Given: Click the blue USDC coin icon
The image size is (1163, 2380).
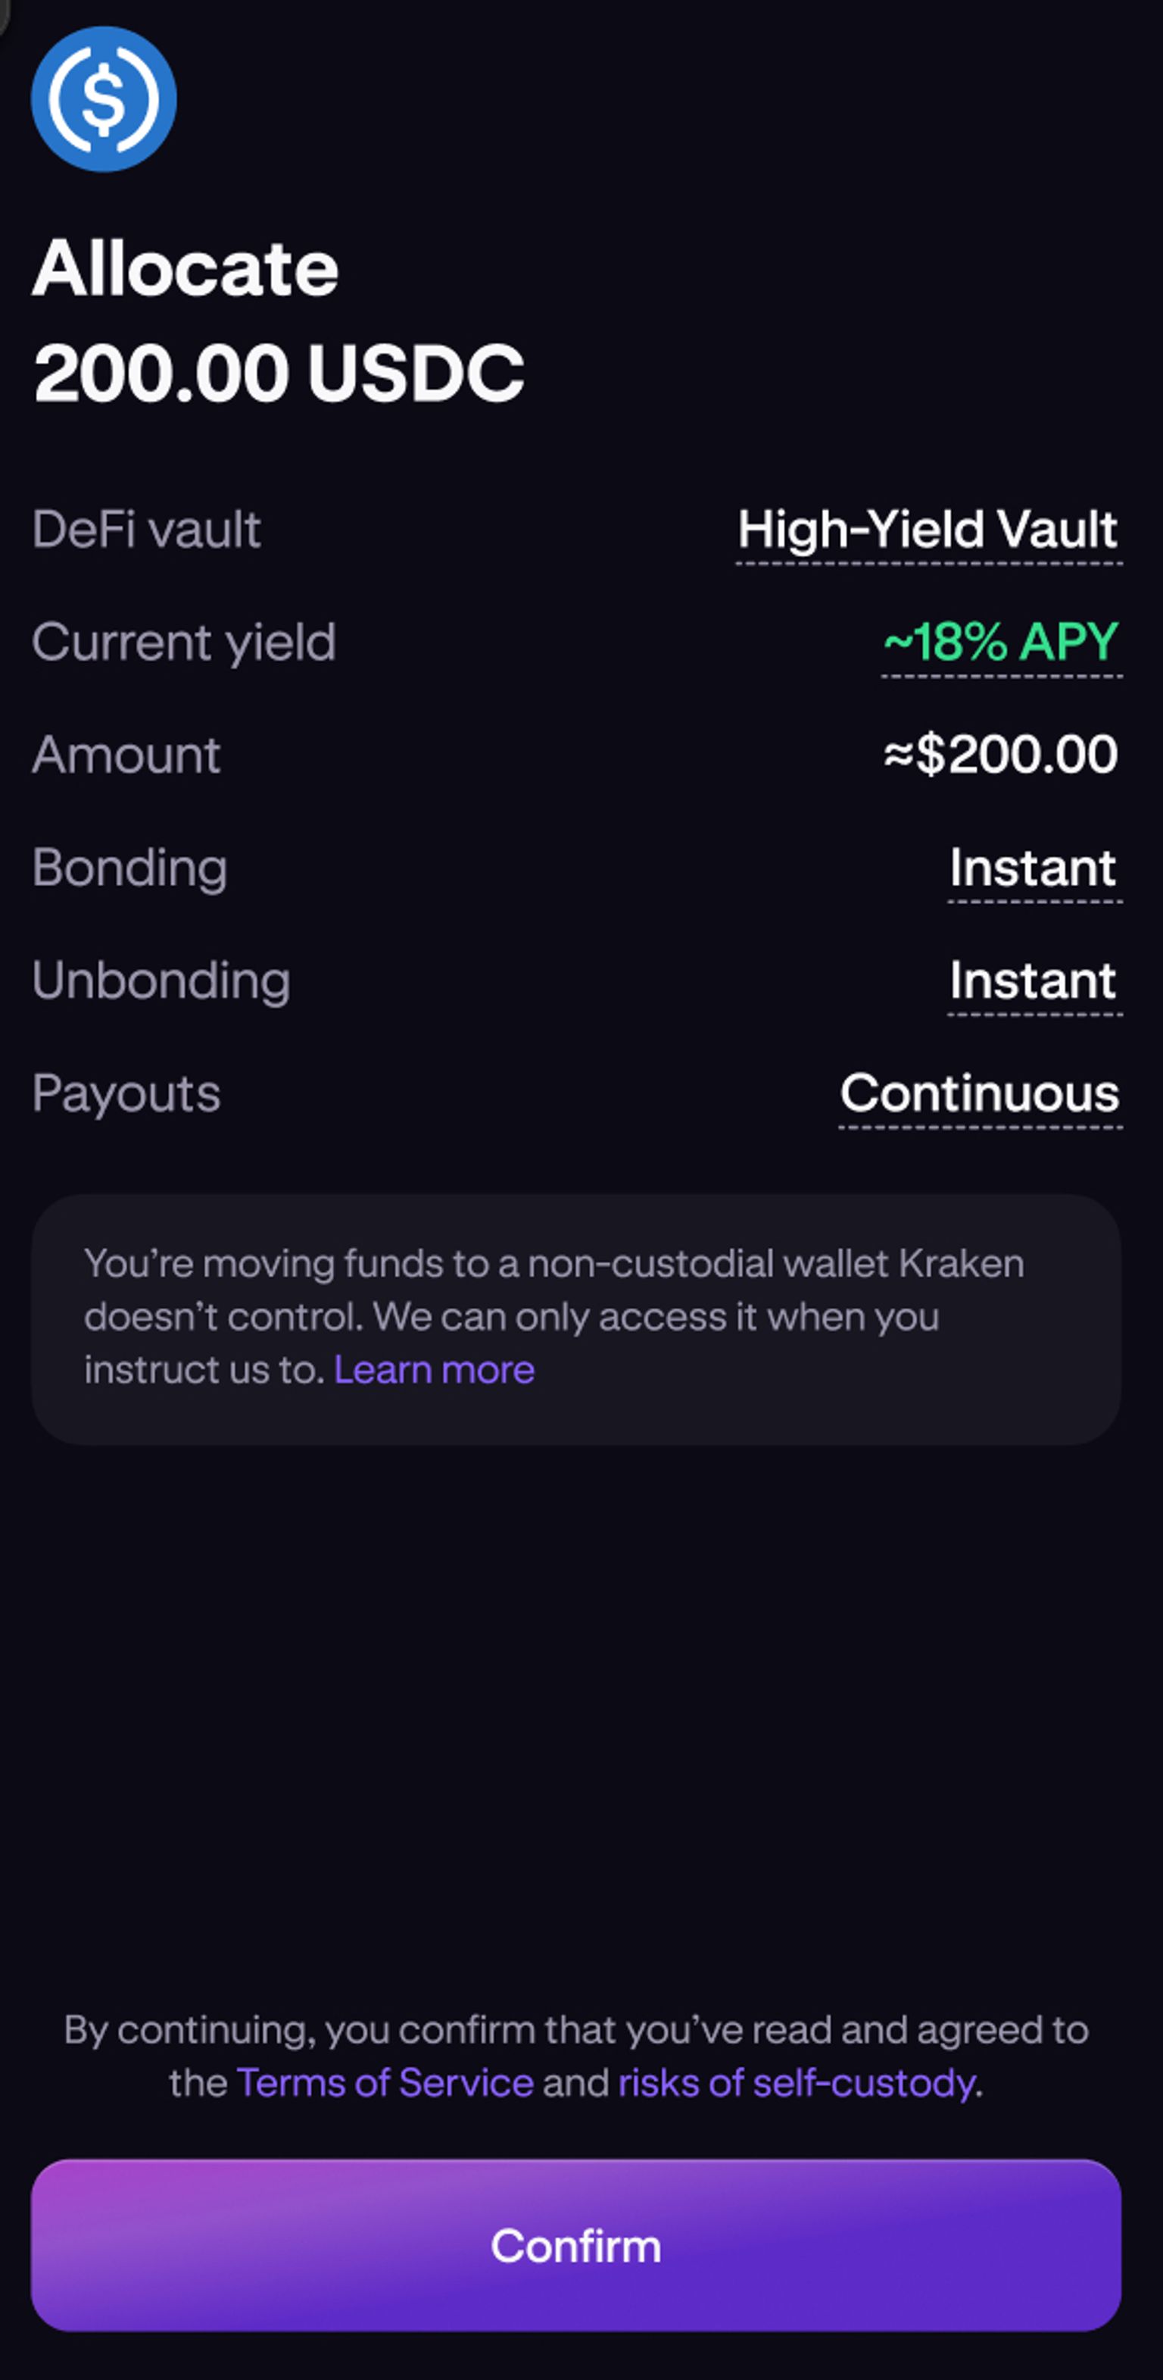Looking at the screenshot, I should coord(104,99).
